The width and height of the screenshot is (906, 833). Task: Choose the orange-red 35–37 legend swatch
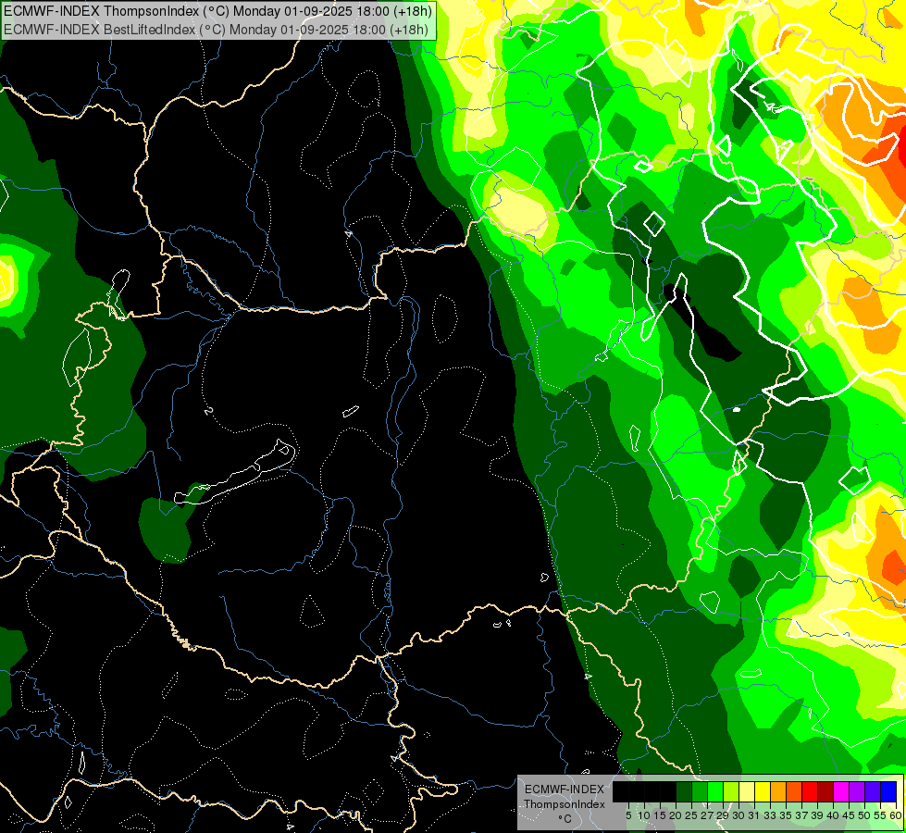(794, 791)
